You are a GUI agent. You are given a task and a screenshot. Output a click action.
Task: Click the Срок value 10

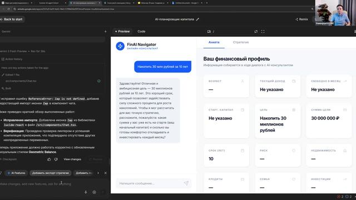211,159
